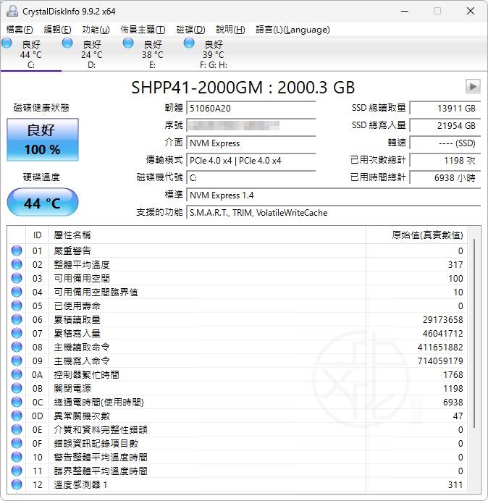The height and width of the screenshot is (501, 488).
Task: Click status icon of row 07 累積寫入量
Action: point(17,333)
